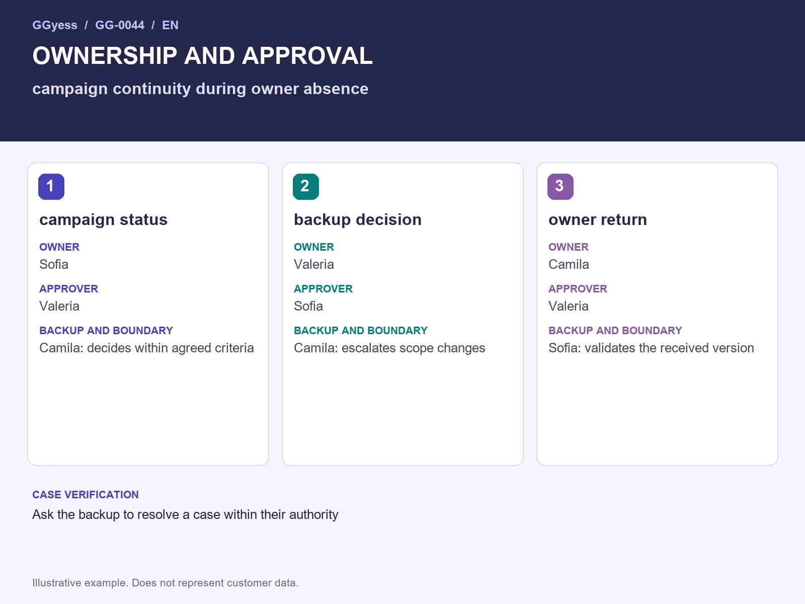Select the GGyess breadcrumb
805x604 pixels.
pos(55,25)
